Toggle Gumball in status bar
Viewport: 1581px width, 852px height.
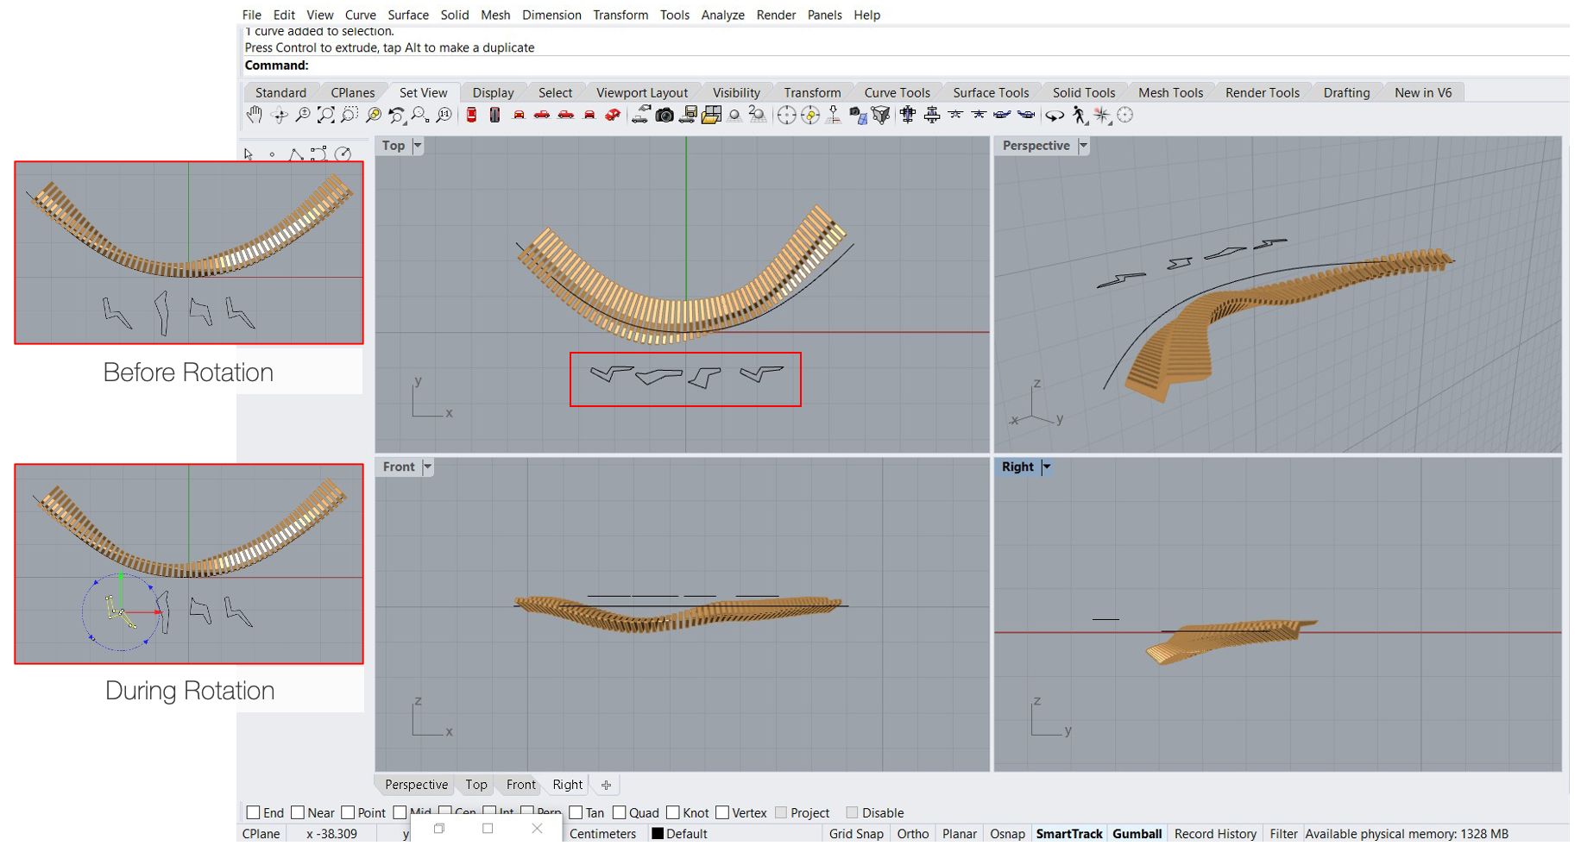click(1137, 834)
